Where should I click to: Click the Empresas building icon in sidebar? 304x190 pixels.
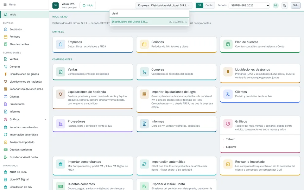tap(6, 29)
